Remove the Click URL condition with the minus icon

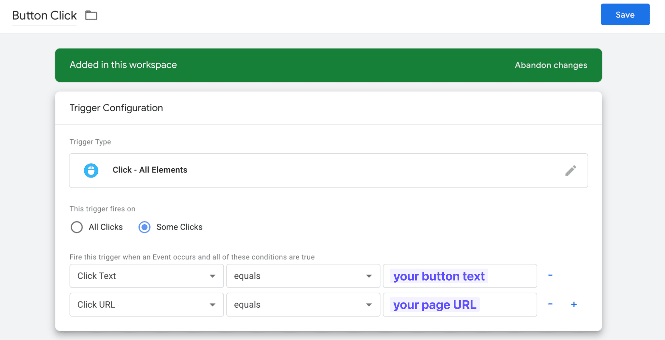550,304
